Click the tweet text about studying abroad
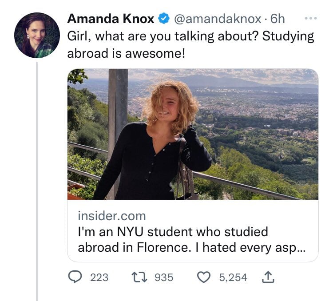 (x=190, y=44)
